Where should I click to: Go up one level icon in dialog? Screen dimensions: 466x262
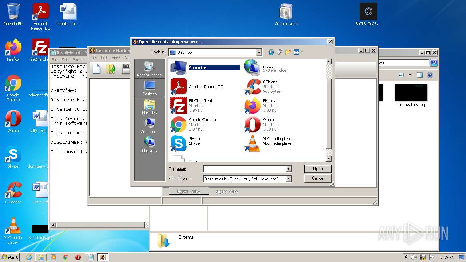[280, 52]
